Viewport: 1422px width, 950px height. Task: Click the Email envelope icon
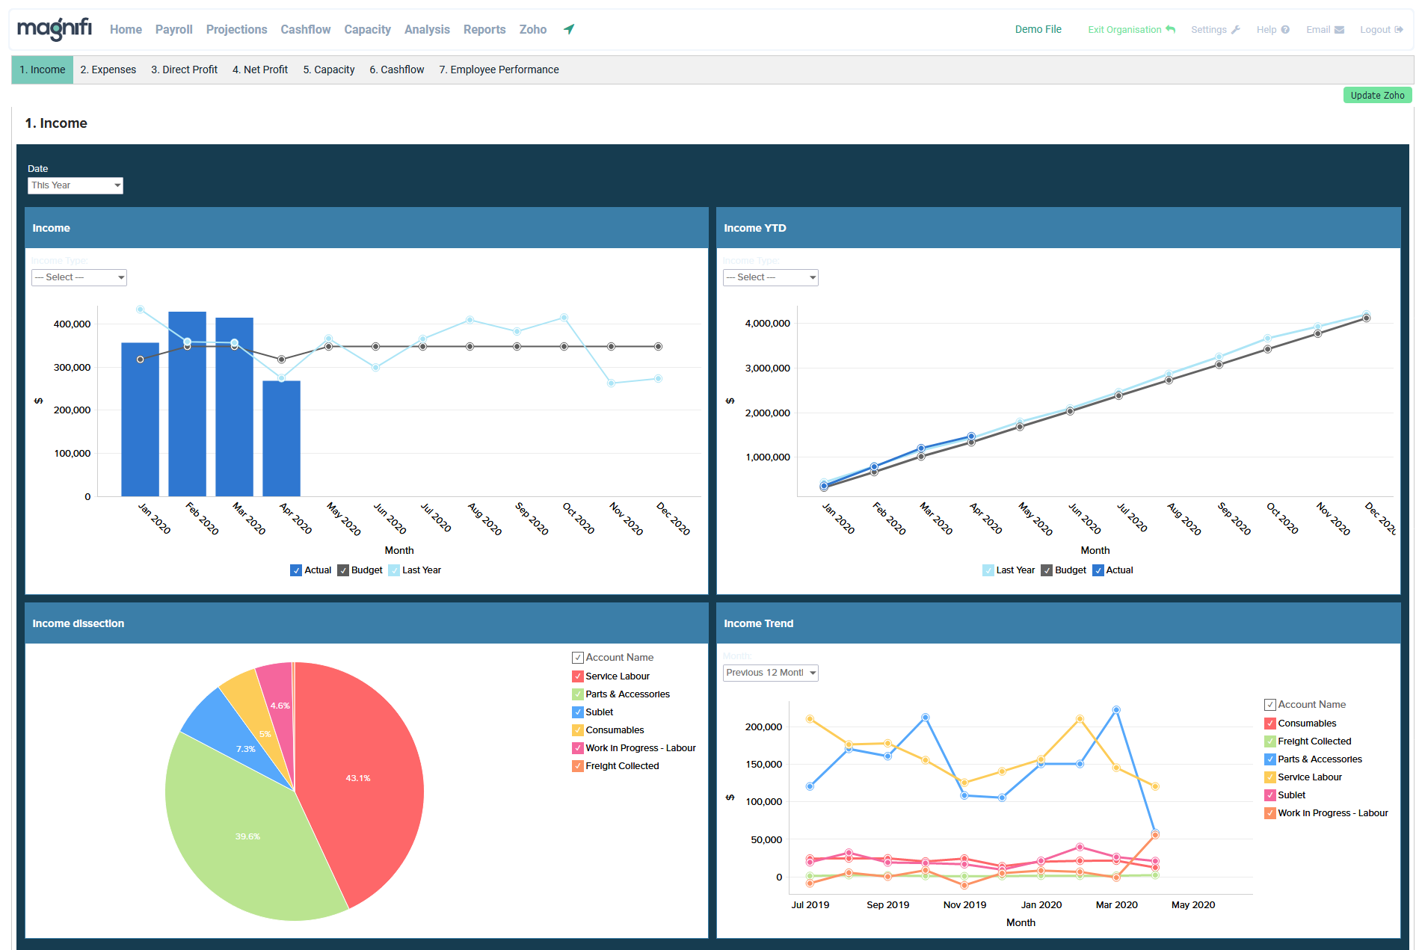click(x=1339, y=30)
